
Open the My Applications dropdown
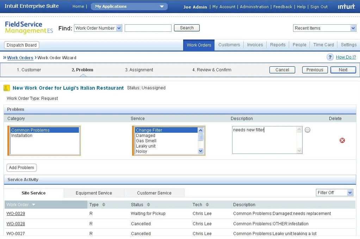[129, 6]
